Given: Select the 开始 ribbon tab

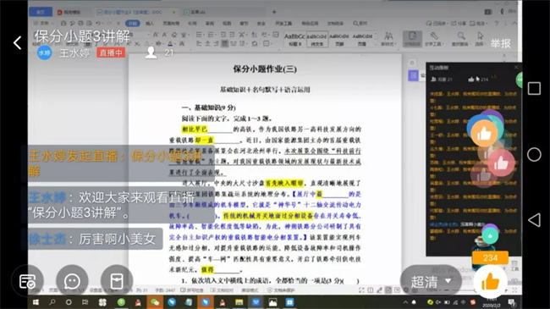Looking at the screenshot, I should pyautogui.click(x=133, y=23).
